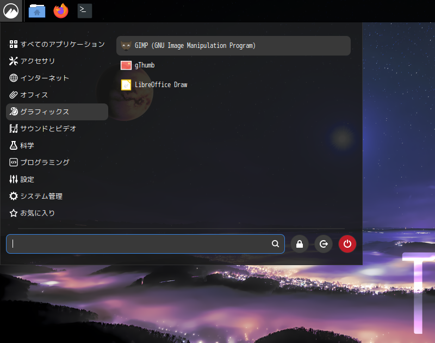The height and width of the screenshot is (343, 435).
Task: Click the gThumb red image icon
Action: pos(126,65)
